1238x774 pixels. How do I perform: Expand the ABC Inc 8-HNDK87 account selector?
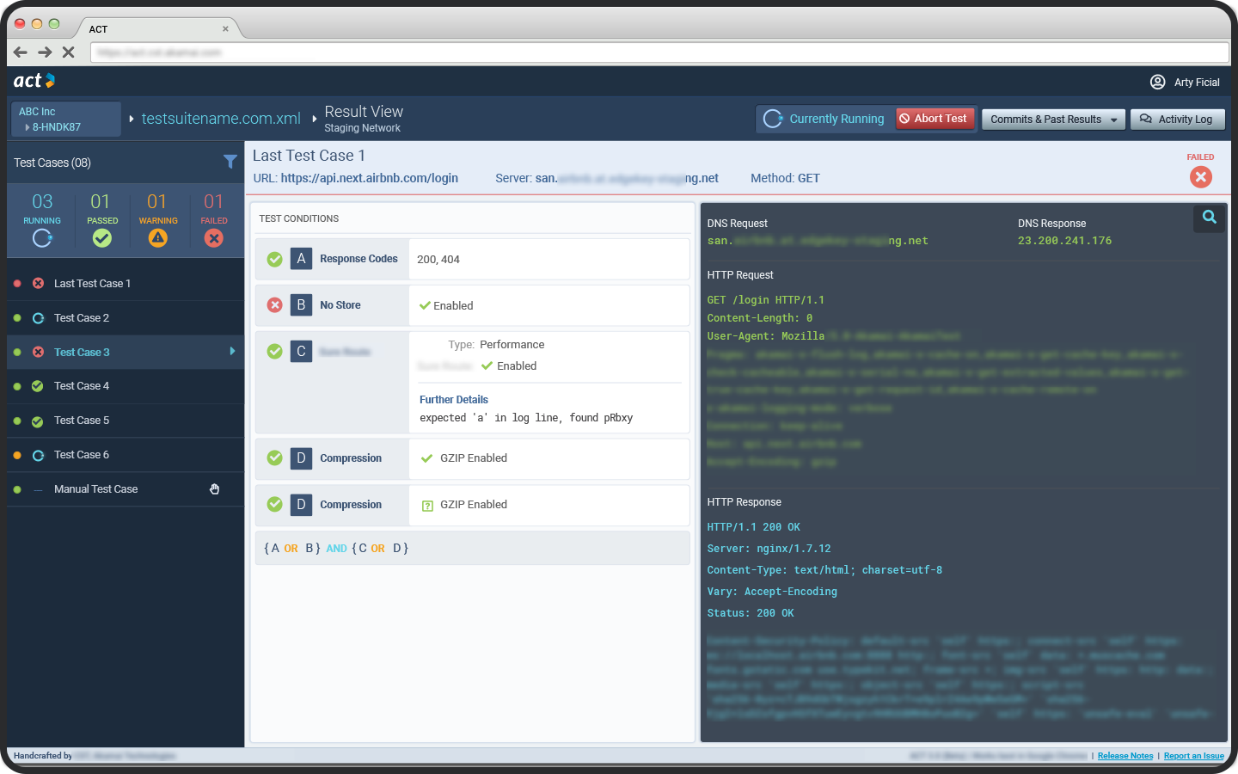point(66,119)
